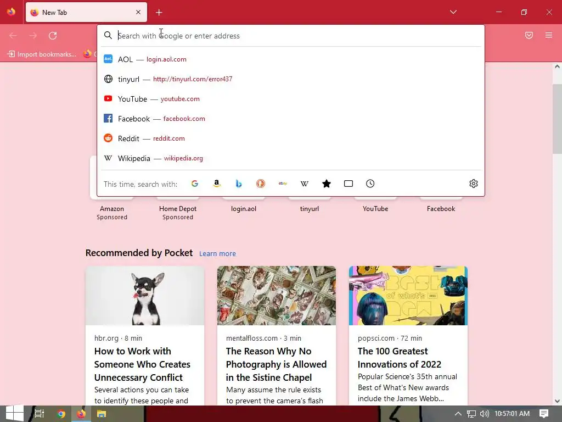Search this time with Wikipedia icon
Image resolution: width=562 pixels, height=422 pixels.
coord(304,184)
